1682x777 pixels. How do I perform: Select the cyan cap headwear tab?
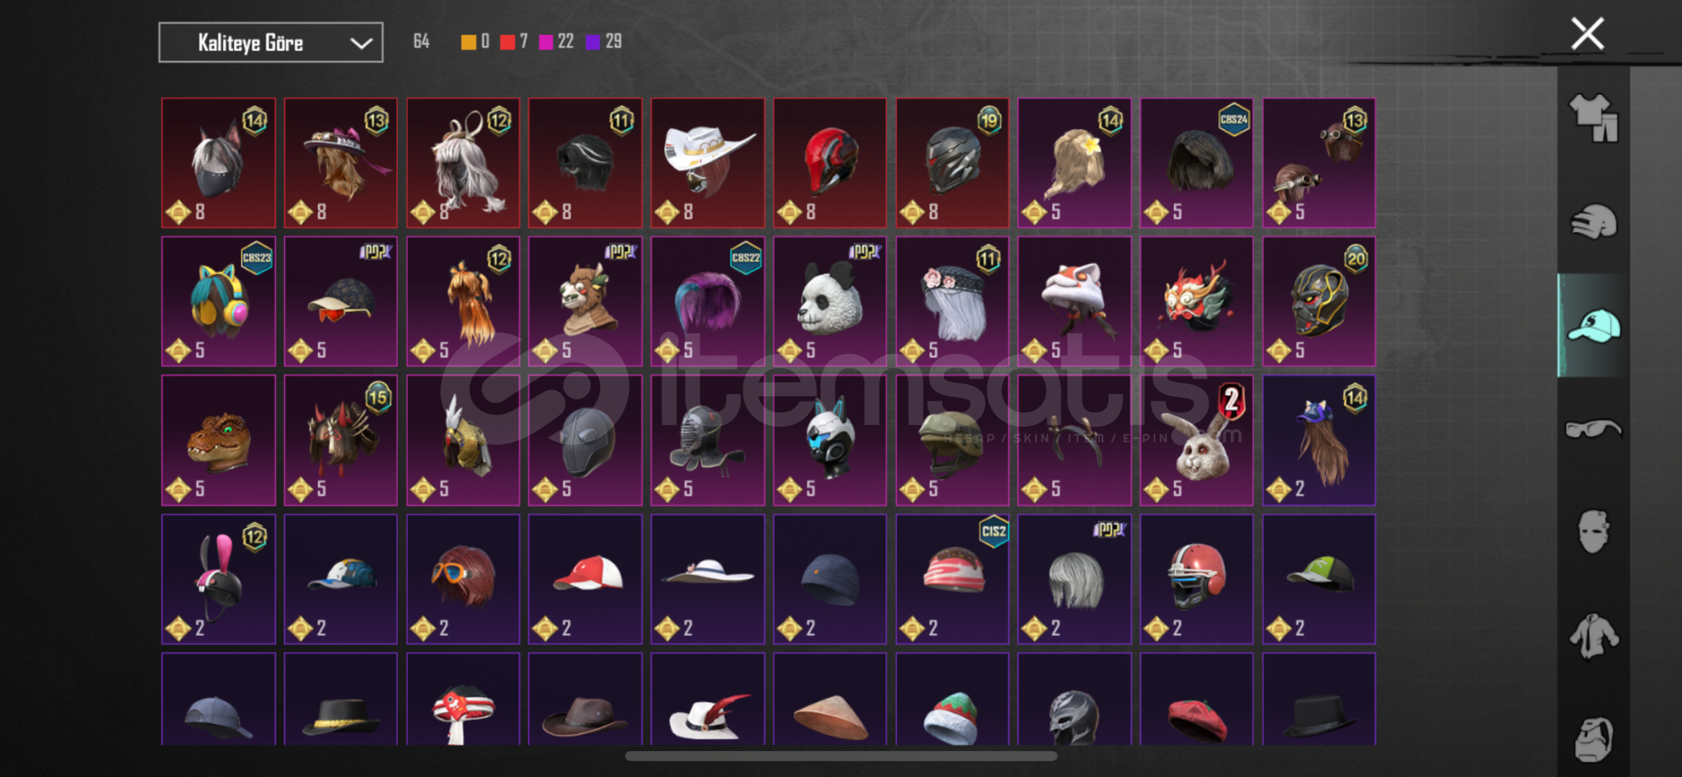coord(1593,325)
